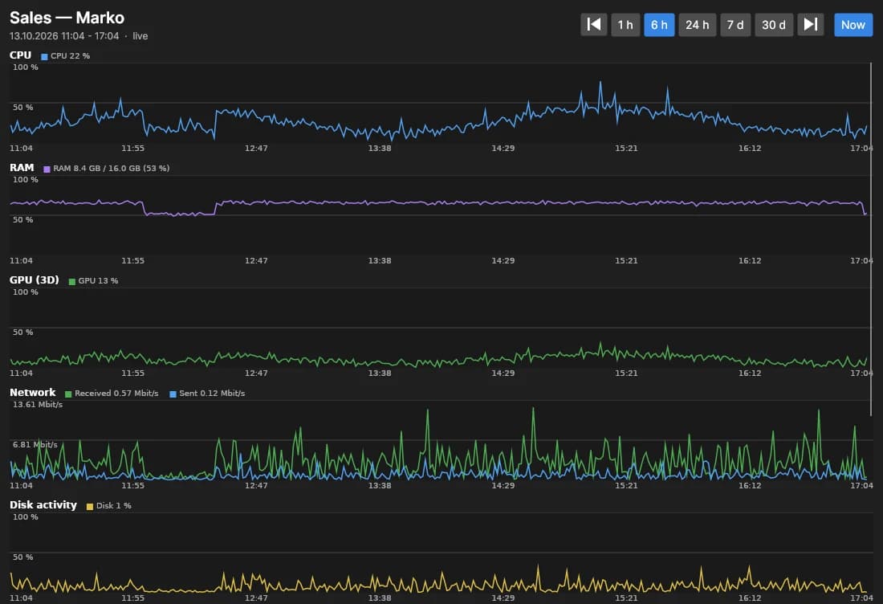Click the blue CPU 22 % legend swatch
Screen dimensions: 883x604
pyautogui.click(x=44, y=56)
